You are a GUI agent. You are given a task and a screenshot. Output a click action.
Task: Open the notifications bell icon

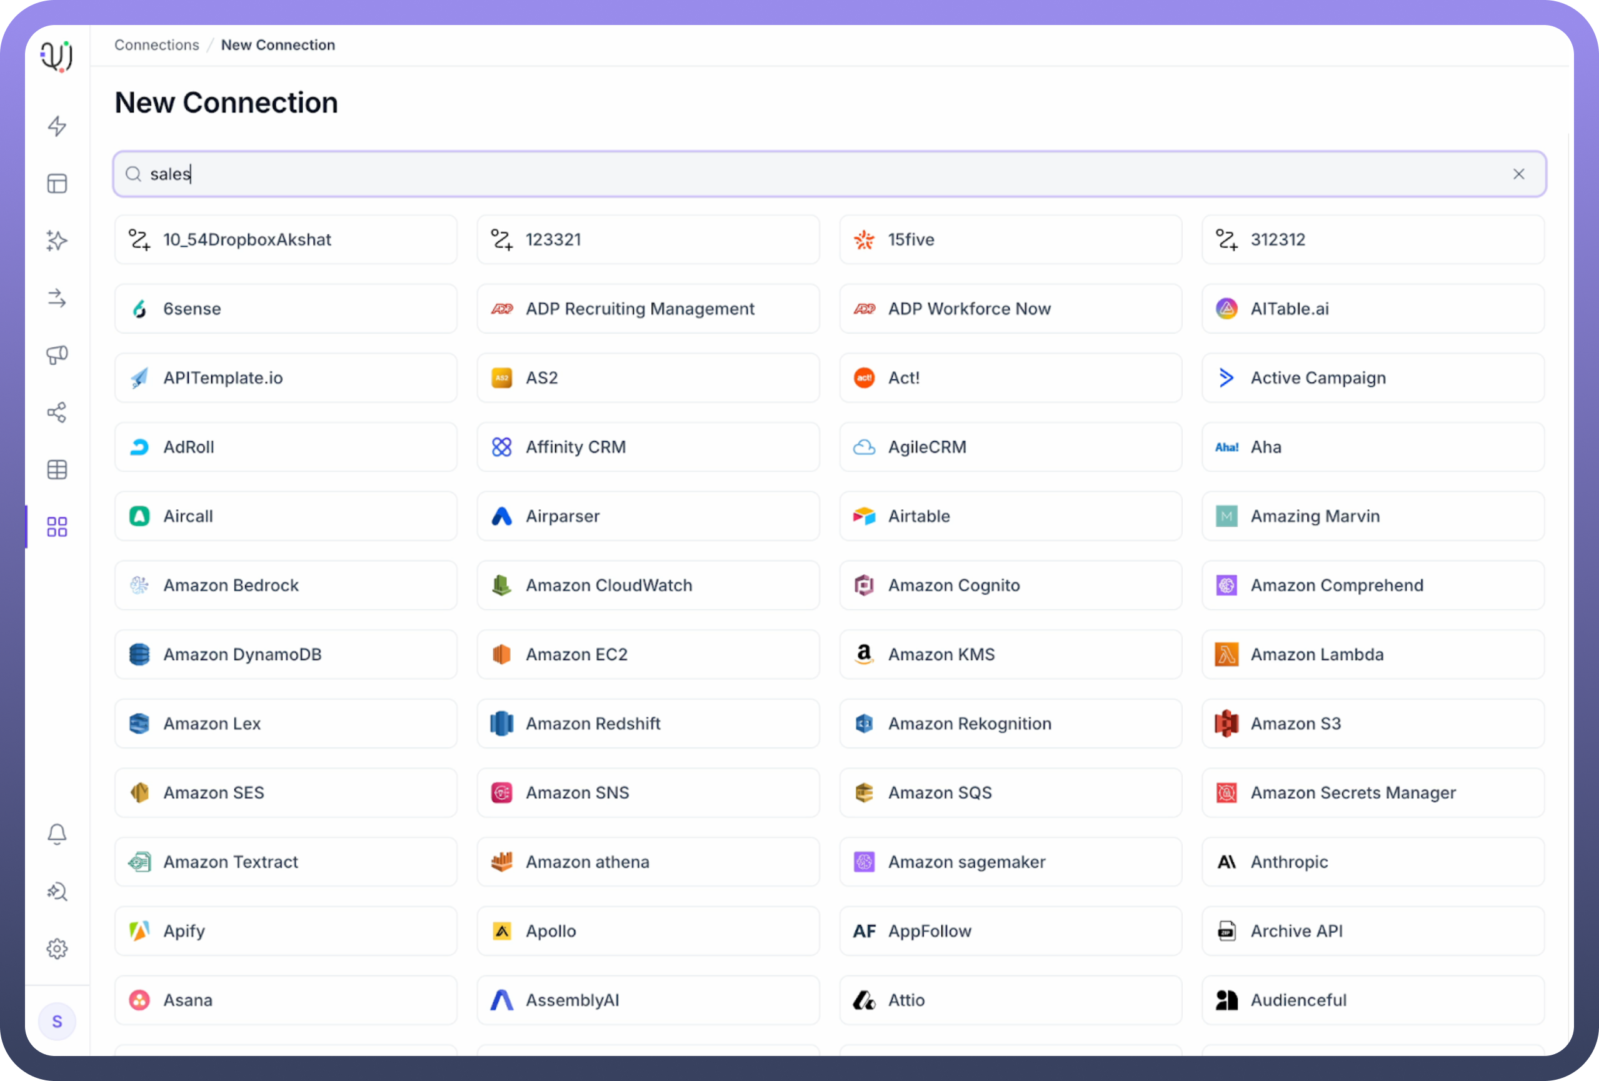coord(57,834)
